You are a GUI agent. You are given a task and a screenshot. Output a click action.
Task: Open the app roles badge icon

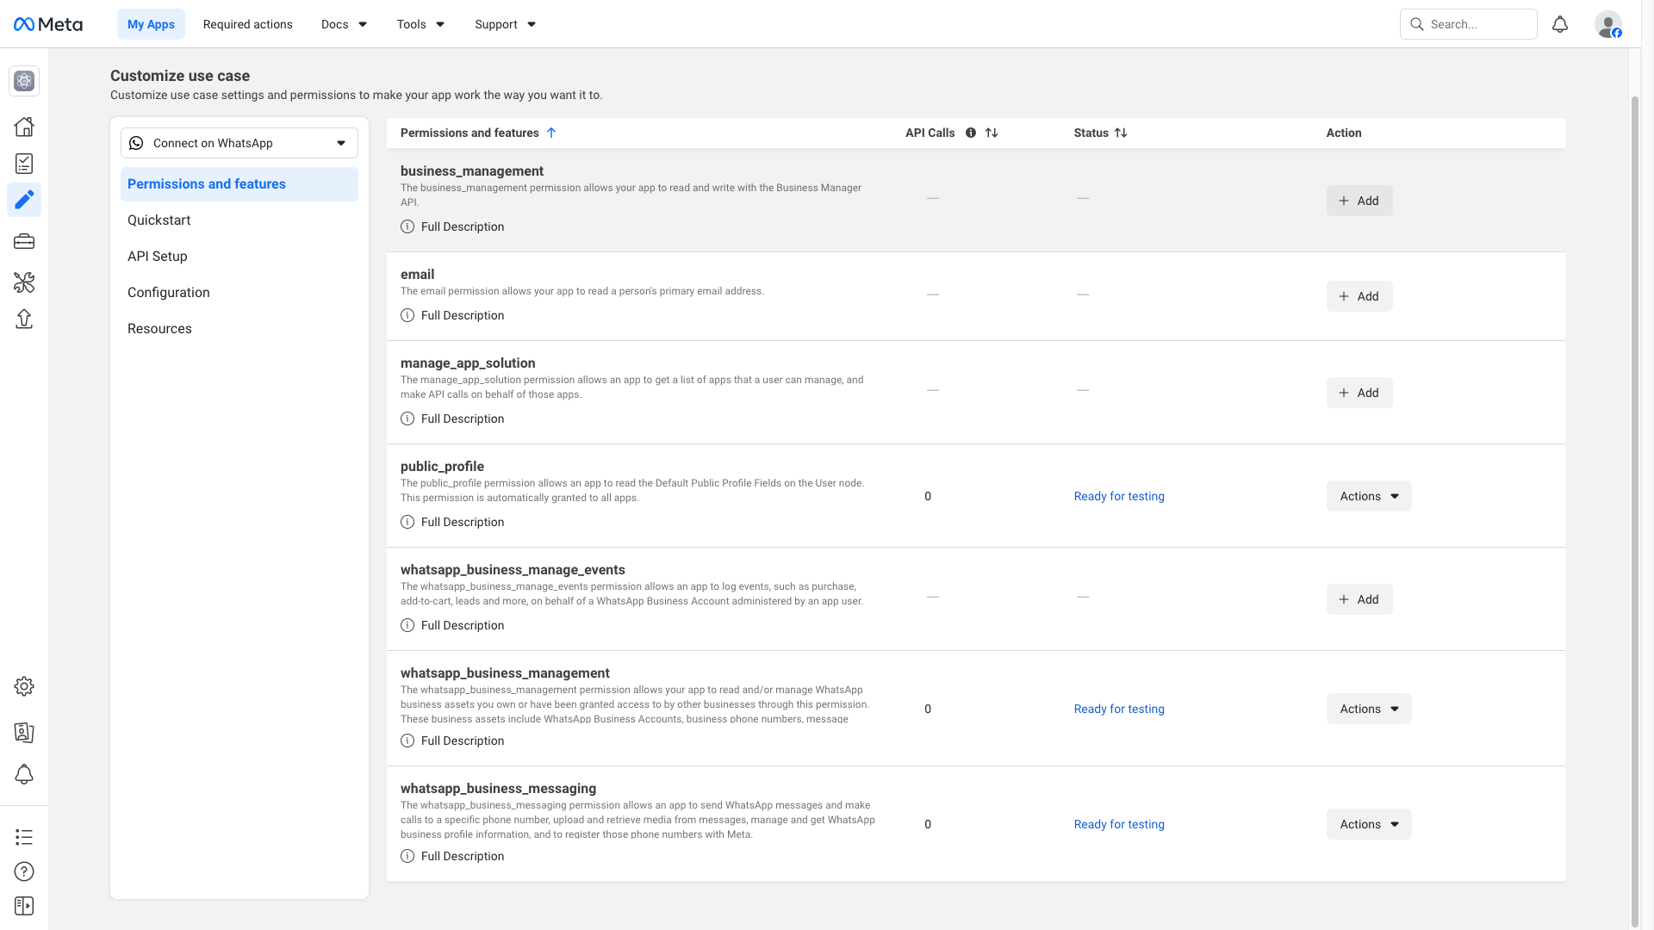pyautogui.click(x=24, y=733)
